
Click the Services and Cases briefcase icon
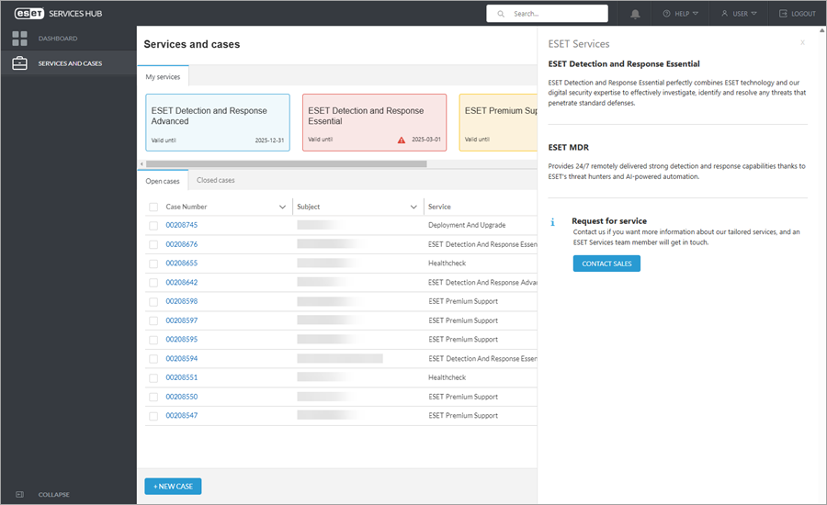(x=19, y=63)
